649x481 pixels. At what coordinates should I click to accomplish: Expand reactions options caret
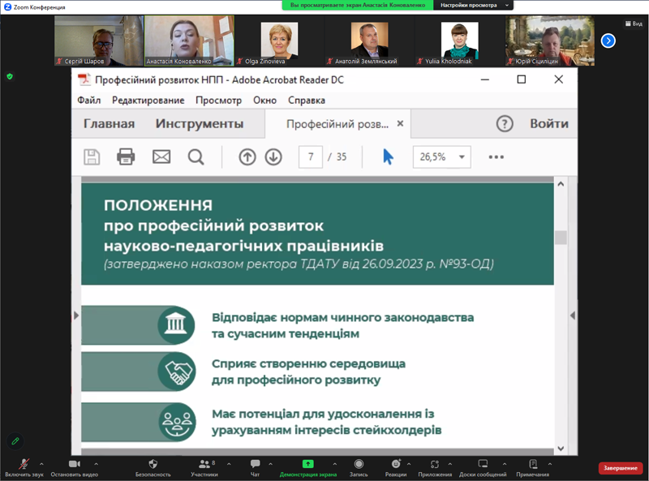409,464
